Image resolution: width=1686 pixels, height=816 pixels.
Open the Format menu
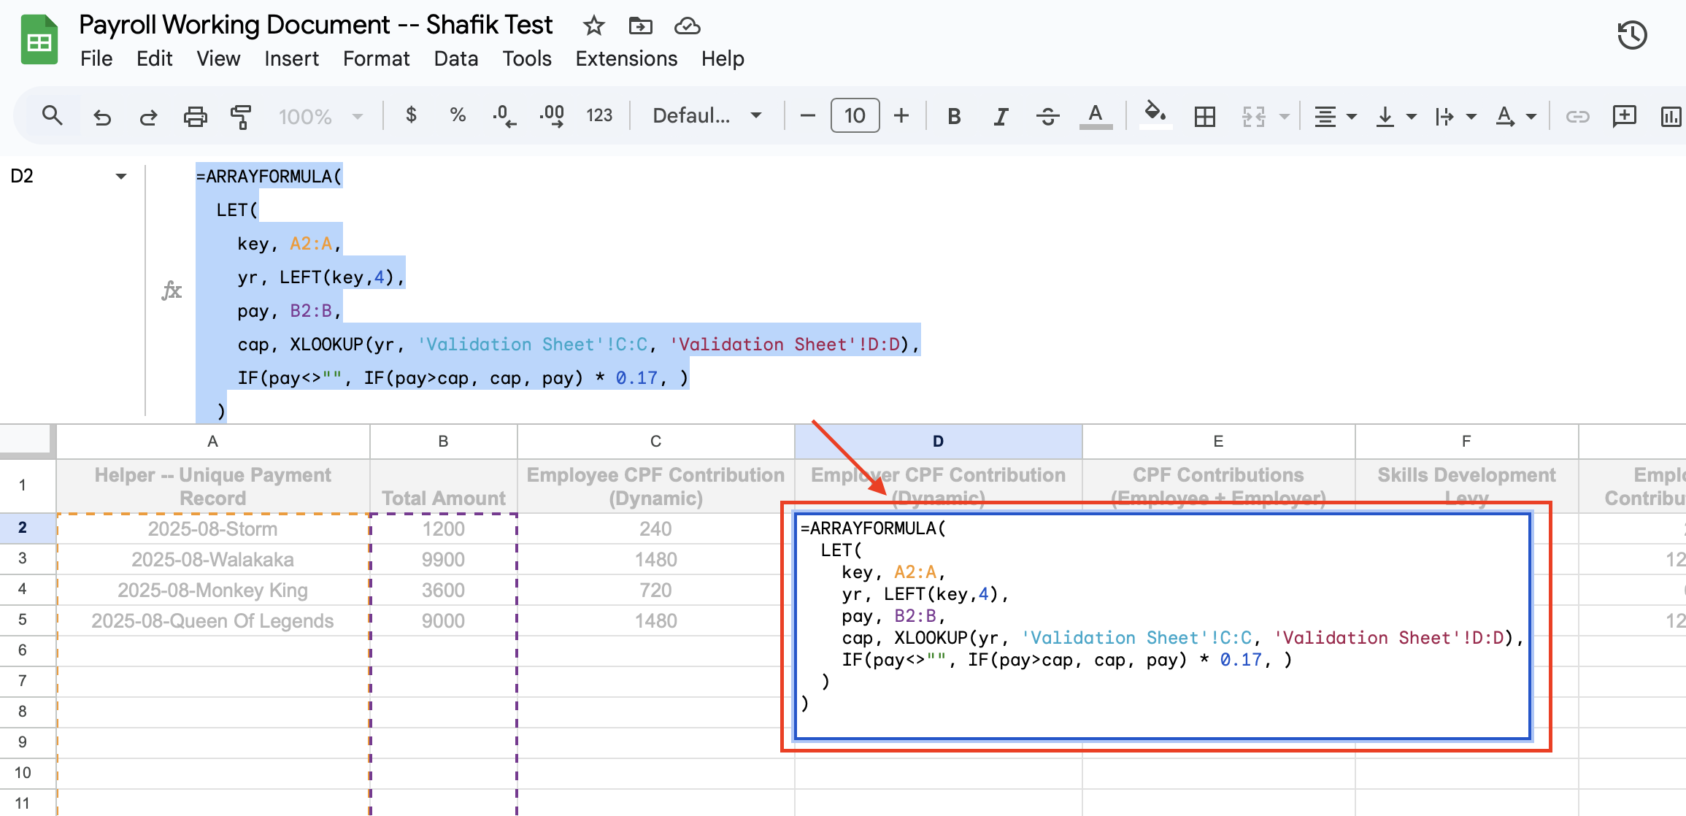pos(377,58)
